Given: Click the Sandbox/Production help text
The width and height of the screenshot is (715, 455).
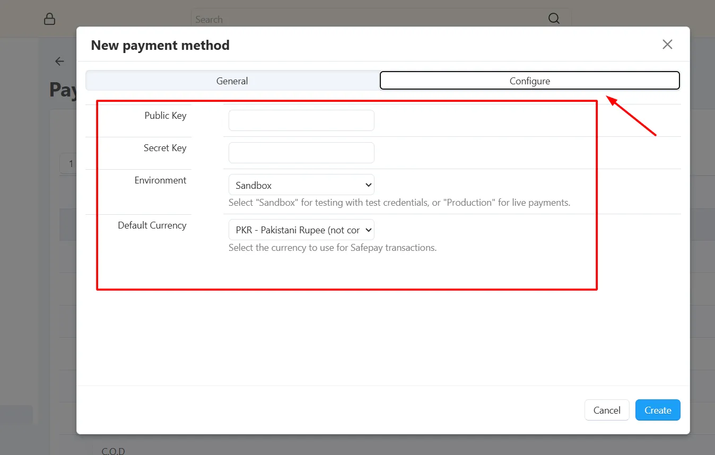Looking at the screenshot, I should point(399,203).
